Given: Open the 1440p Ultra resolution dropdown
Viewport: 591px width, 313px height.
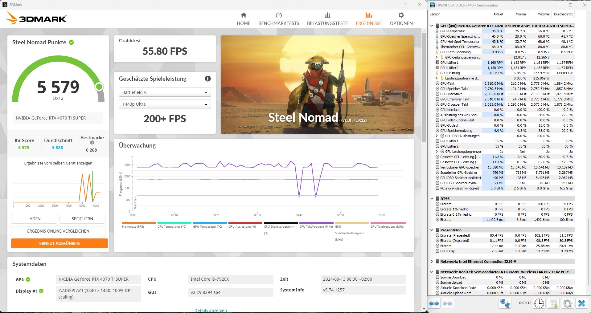Looking at the screenshot, I should [x=165, y=104].
